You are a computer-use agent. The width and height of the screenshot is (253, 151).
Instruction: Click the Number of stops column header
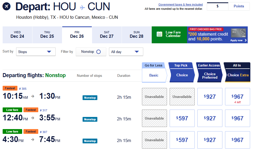89,76
